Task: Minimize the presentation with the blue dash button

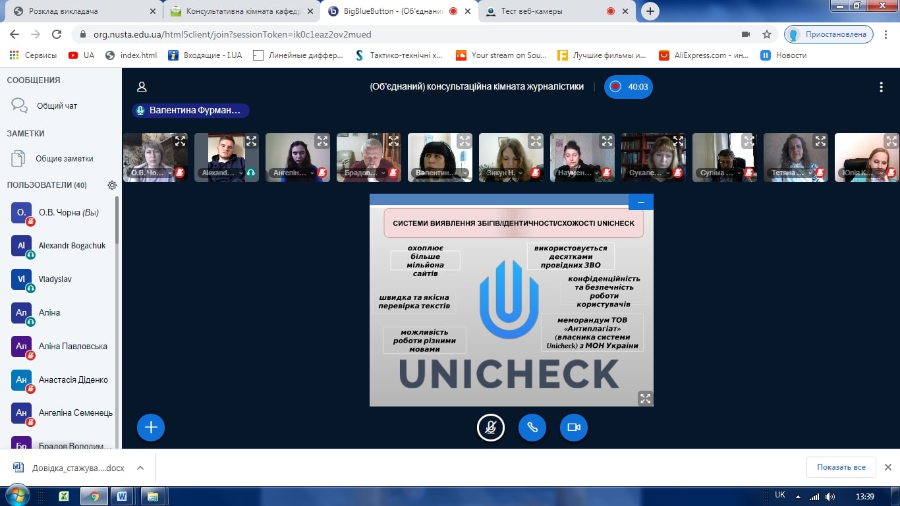Action: (641, 202)
